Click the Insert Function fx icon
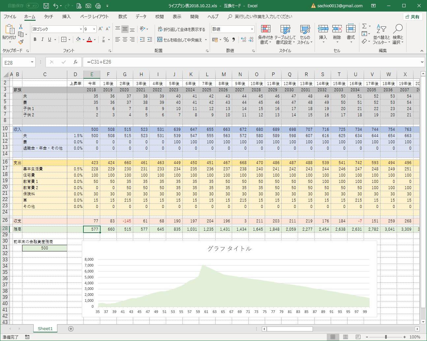This screenshot has width=427, height=341. click(76, 62)
